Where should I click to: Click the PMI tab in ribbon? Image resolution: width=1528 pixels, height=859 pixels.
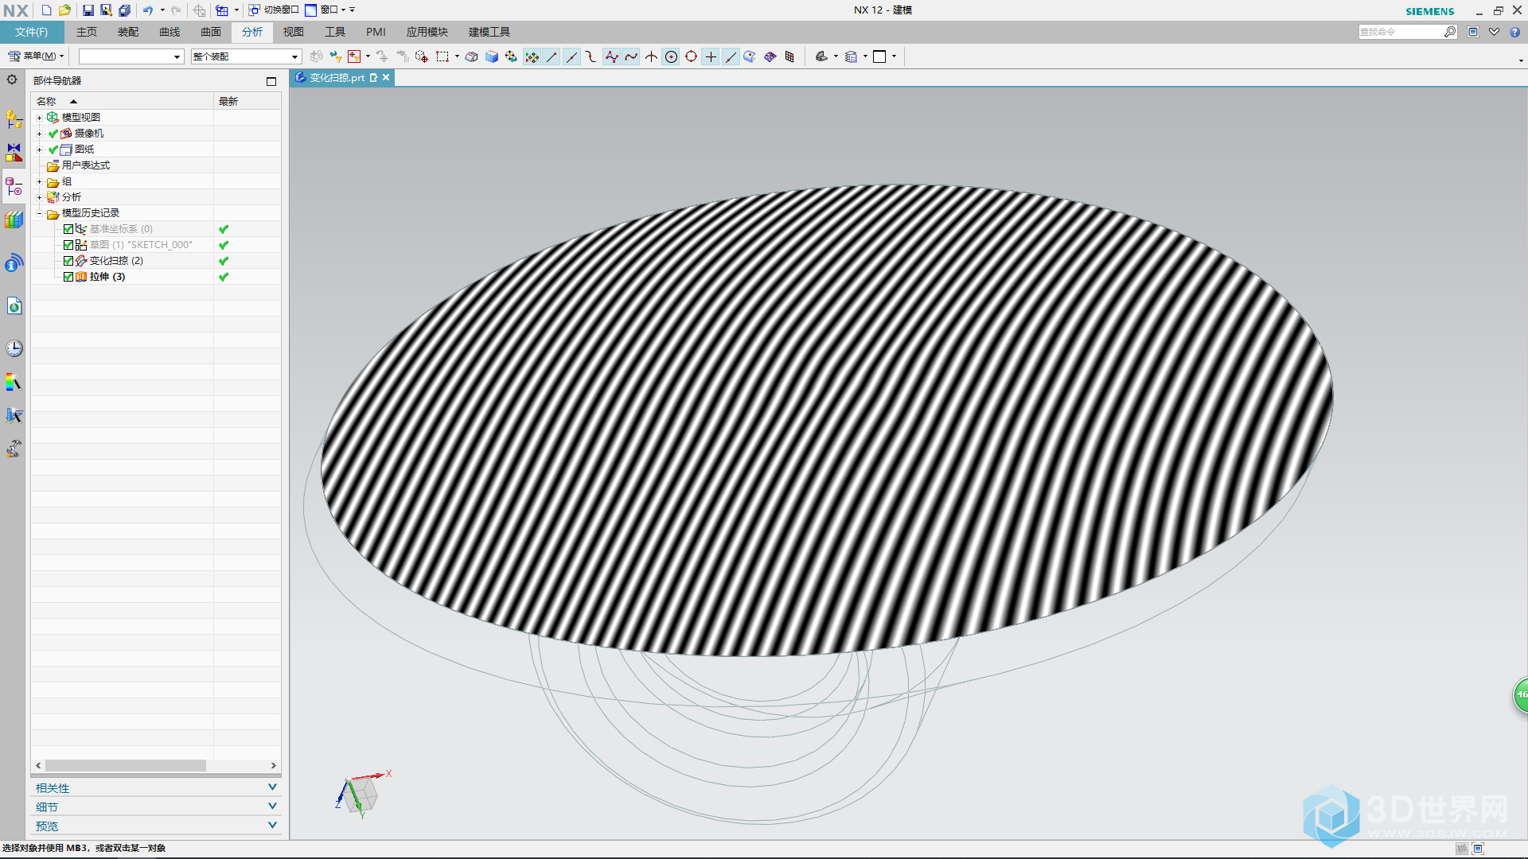coord(375,32)
